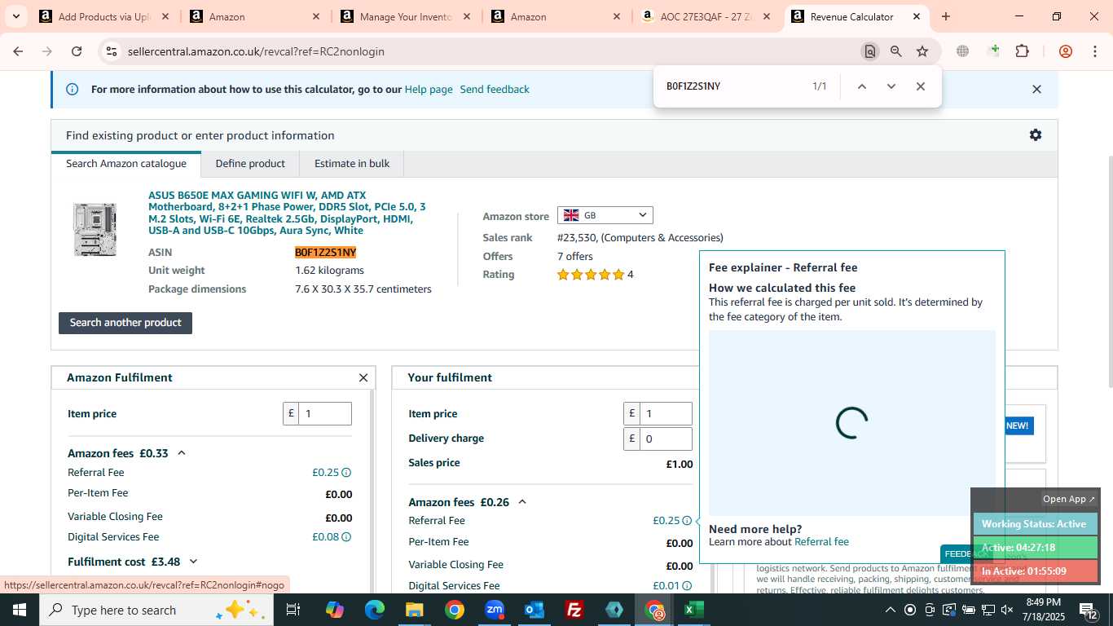Open the tab search dropdown arrow

15,16
